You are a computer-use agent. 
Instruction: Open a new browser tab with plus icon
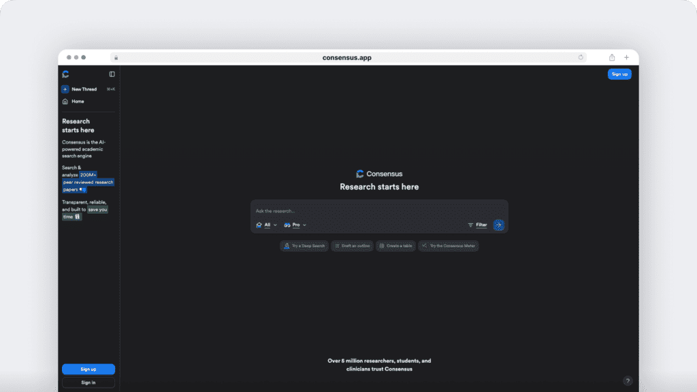(x=627, y=58)
